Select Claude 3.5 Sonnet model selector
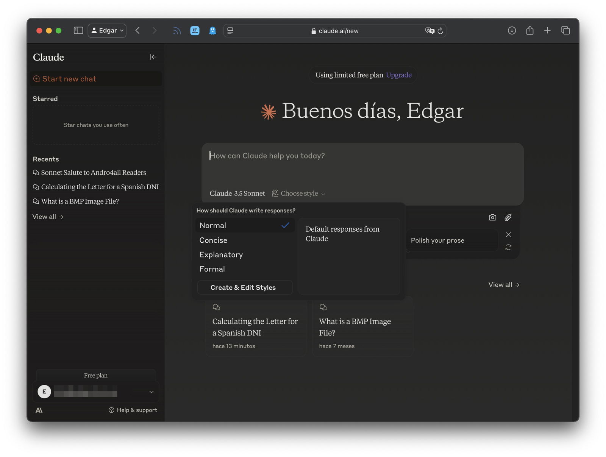This screenshot has width=606, height=457. [x=237, y=193]
